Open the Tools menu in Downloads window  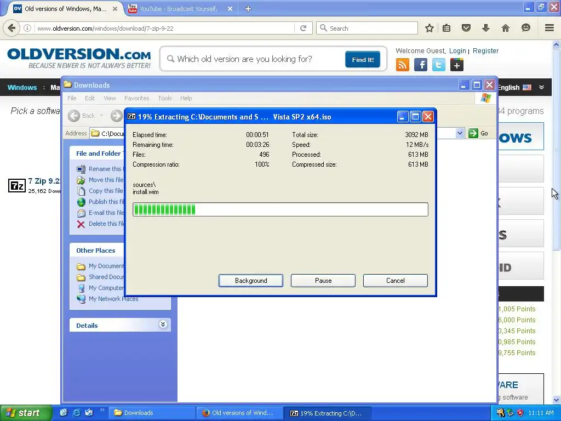click(165, 98)
